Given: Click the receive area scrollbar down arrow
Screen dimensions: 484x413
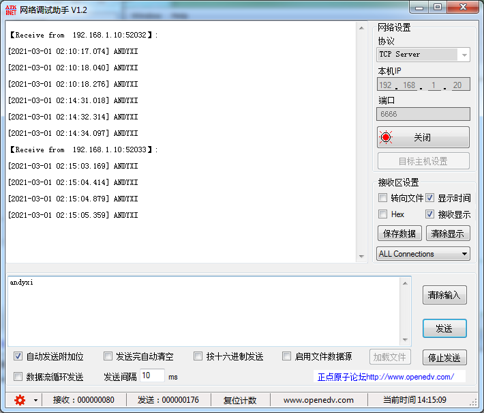Looking at the screenshot, I should 361,256.
